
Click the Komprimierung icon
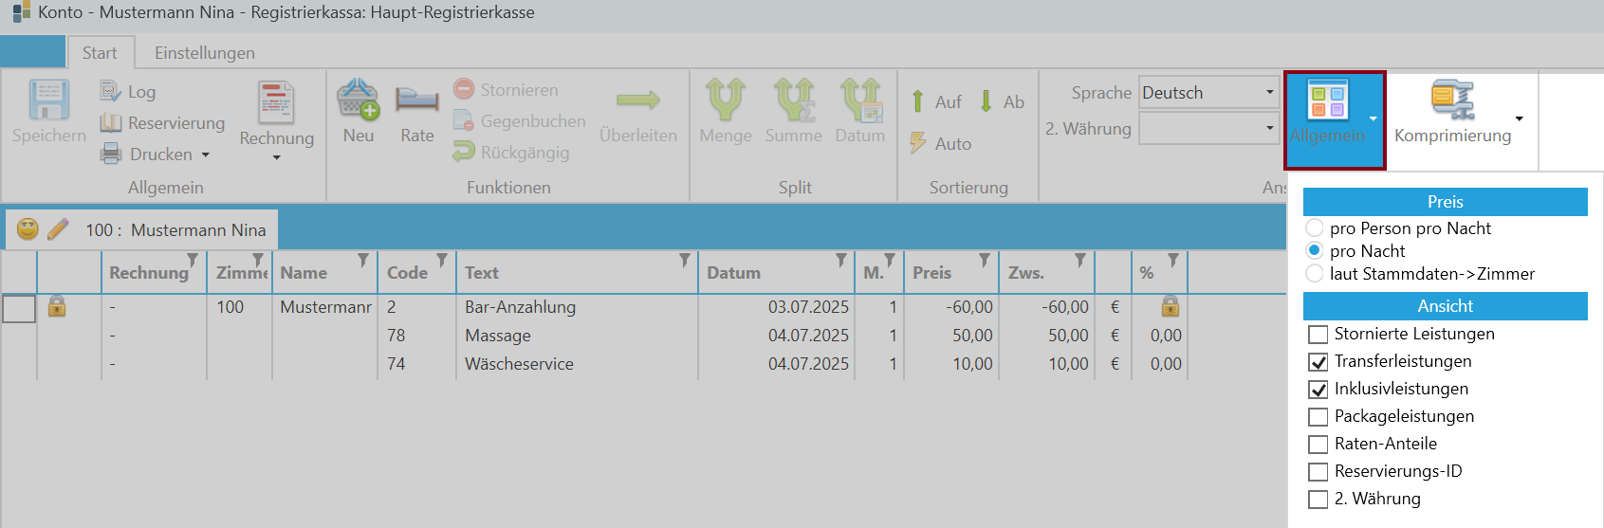pyautogui.click(x=1452, y=100)
